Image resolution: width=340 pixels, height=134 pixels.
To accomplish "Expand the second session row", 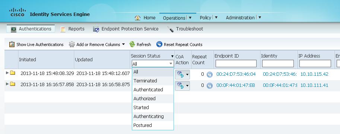I will pyautogui.click(x=7, y=84).
